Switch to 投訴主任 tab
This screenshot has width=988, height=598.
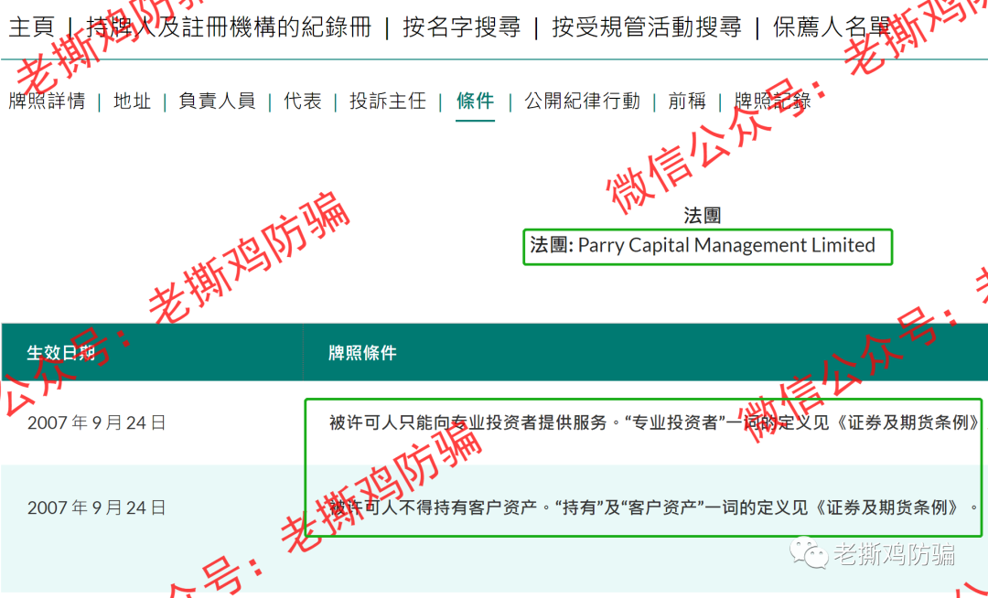click(x=388, y=101)
